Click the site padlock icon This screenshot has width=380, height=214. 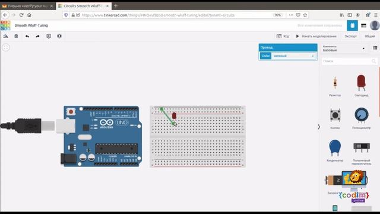pos(73,15)
